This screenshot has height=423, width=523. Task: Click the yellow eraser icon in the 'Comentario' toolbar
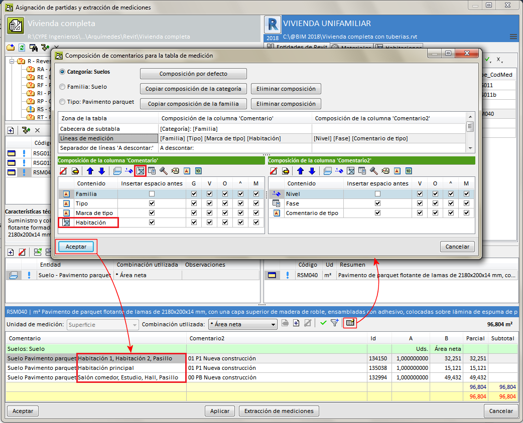pyautogui.click(x=75, y=171)
